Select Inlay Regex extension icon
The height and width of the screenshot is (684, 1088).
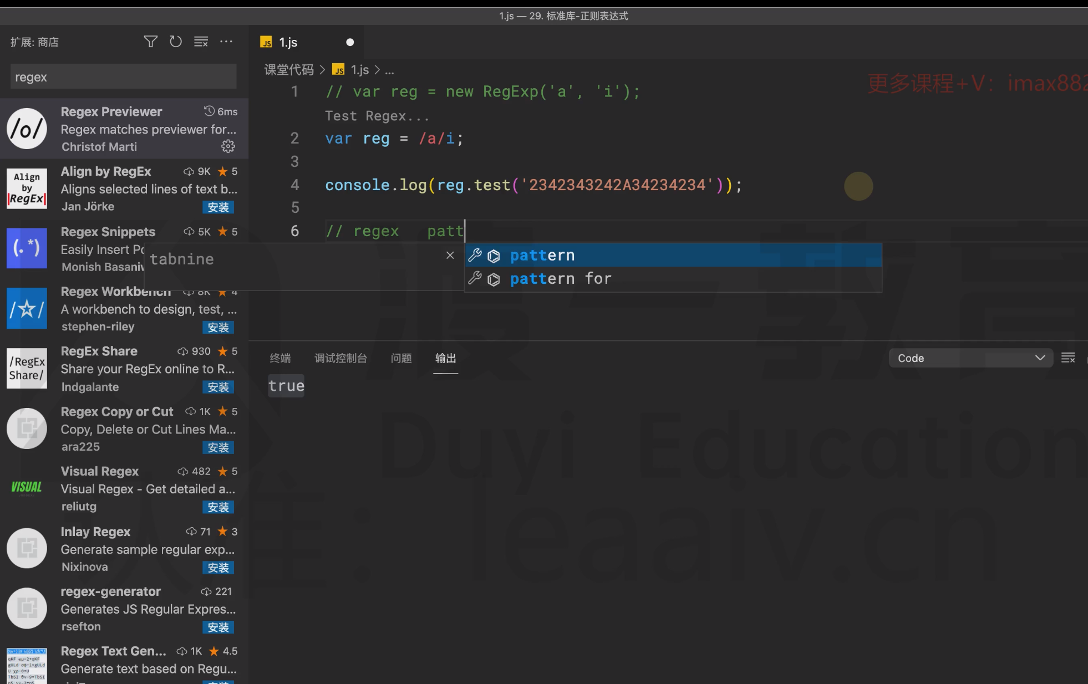[27, 549]
